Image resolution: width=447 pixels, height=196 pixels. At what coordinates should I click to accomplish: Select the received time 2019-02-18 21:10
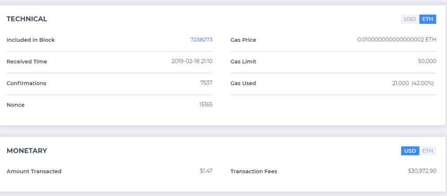(192, 62)
